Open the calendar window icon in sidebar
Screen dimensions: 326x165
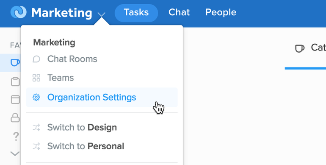[x=15, y=100]
